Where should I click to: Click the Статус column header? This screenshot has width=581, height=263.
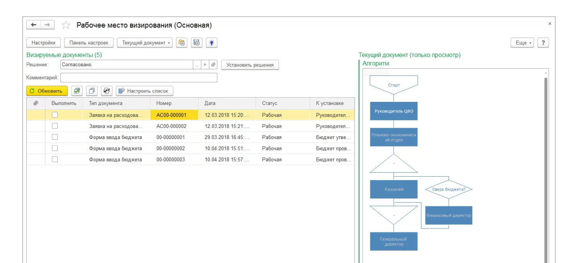point(283,103)
